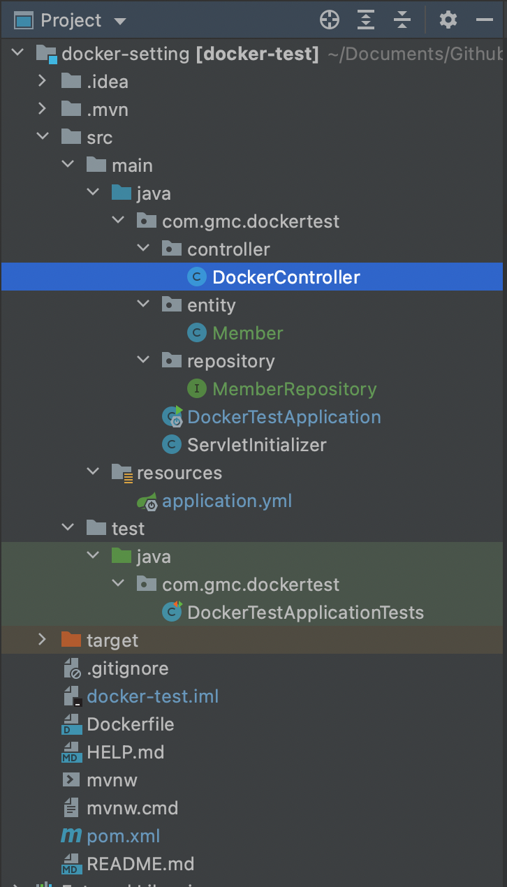Click the DockerTestApplication run icon
Screen dimensions: 507x887
[x=172, y=417]
